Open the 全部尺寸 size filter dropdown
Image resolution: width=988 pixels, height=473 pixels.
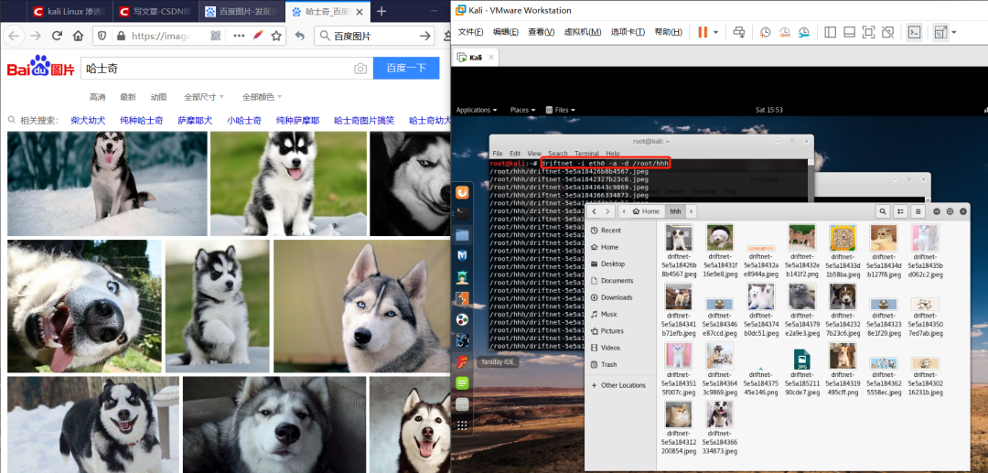pos(203,97)
